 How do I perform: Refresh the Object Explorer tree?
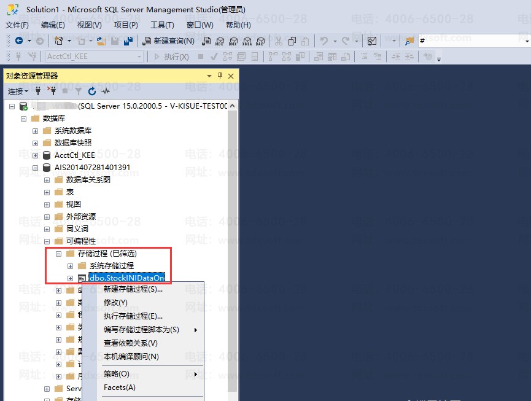[92, 91]
